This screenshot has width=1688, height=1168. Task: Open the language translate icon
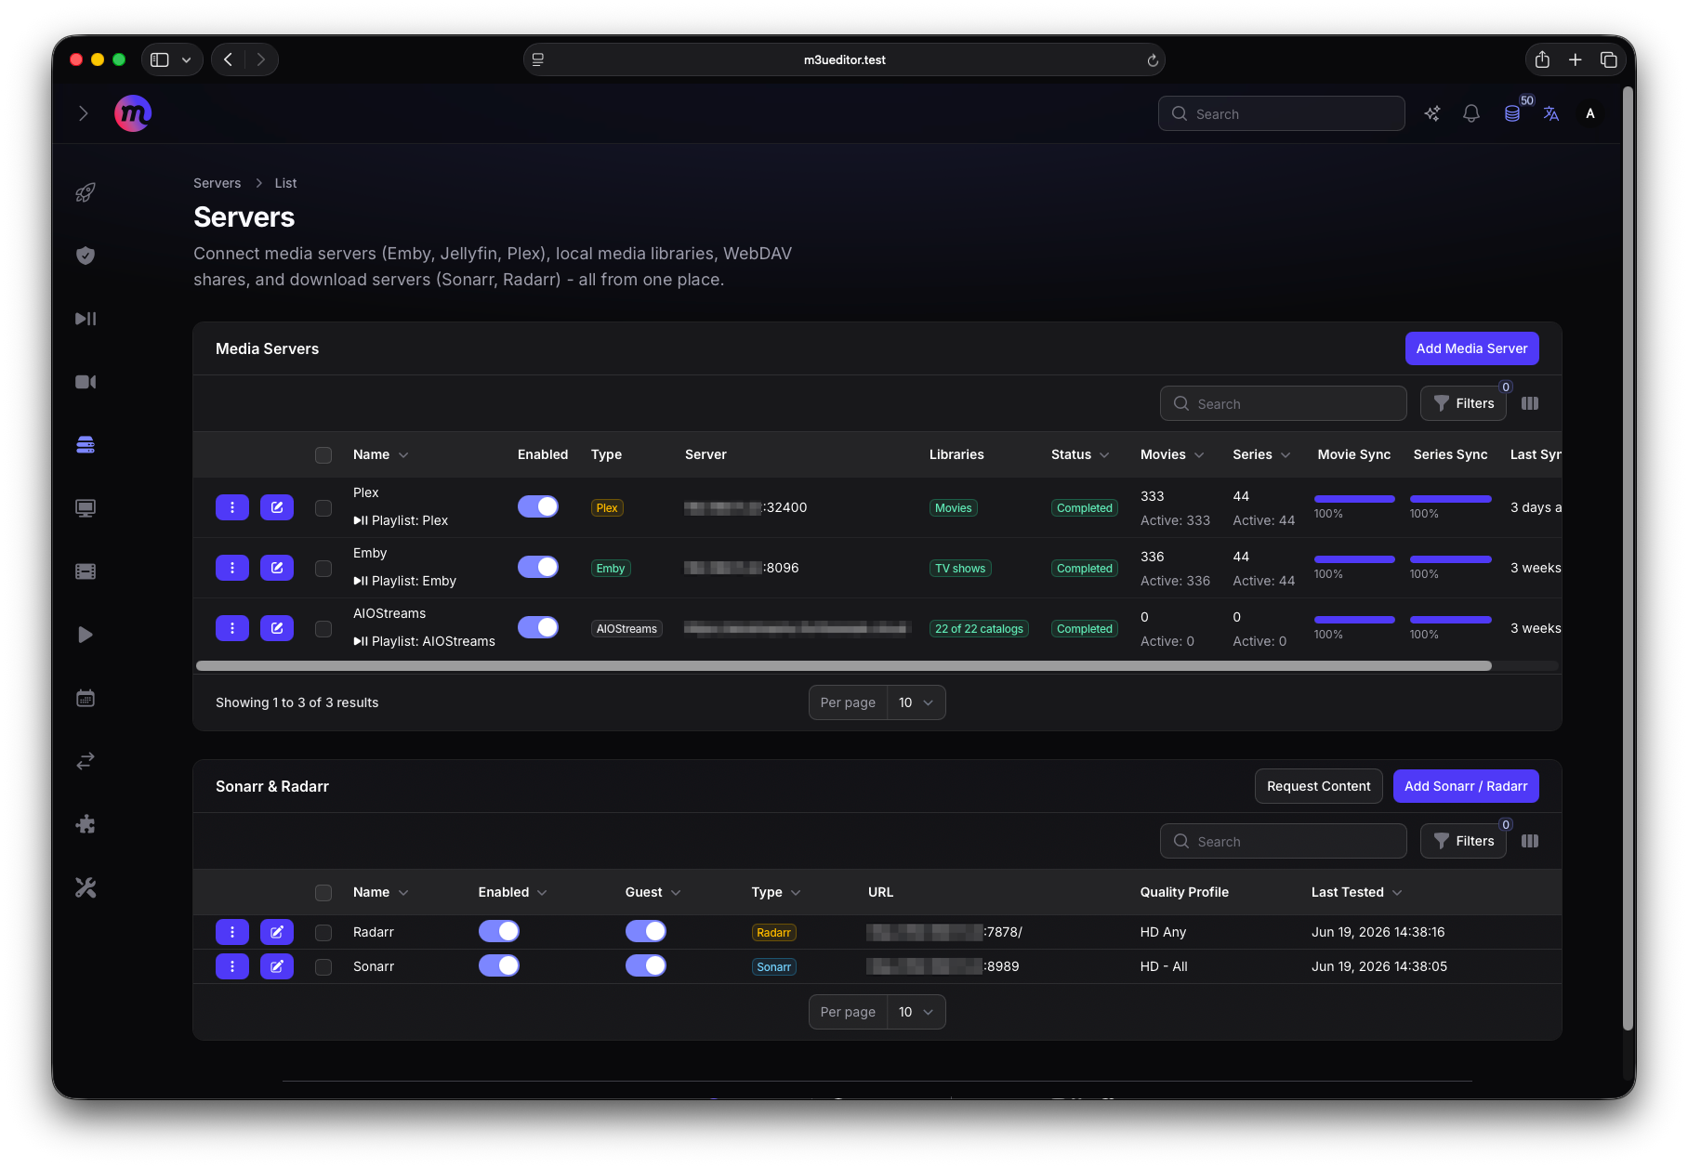coord(1551,113)
